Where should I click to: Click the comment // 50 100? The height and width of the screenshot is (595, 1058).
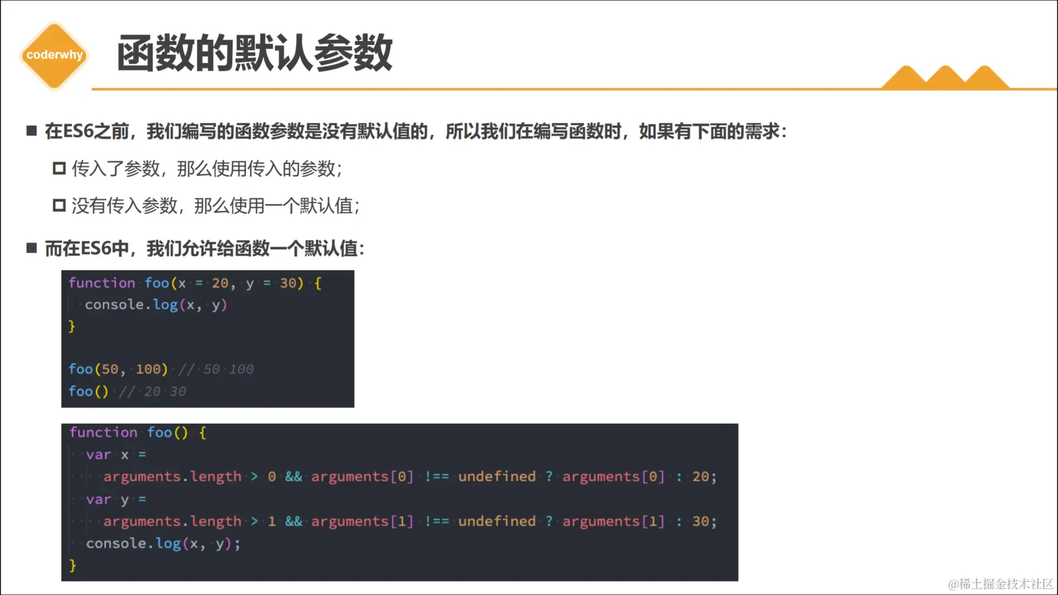216,369
